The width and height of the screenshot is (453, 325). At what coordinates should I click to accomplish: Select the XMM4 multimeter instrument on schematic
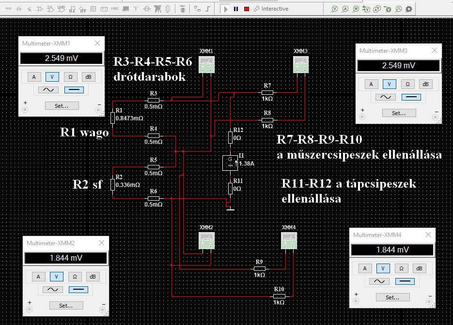289,241
